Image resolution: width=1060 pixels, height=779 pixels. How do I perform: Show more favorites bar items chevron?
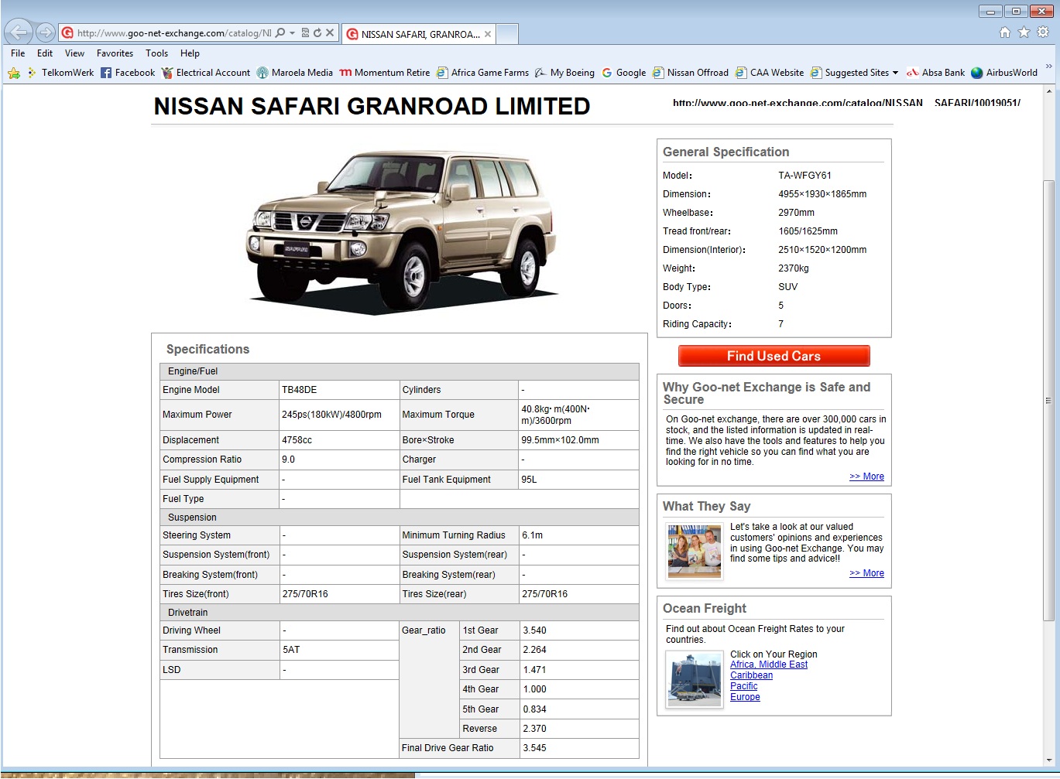point(1049,68)
